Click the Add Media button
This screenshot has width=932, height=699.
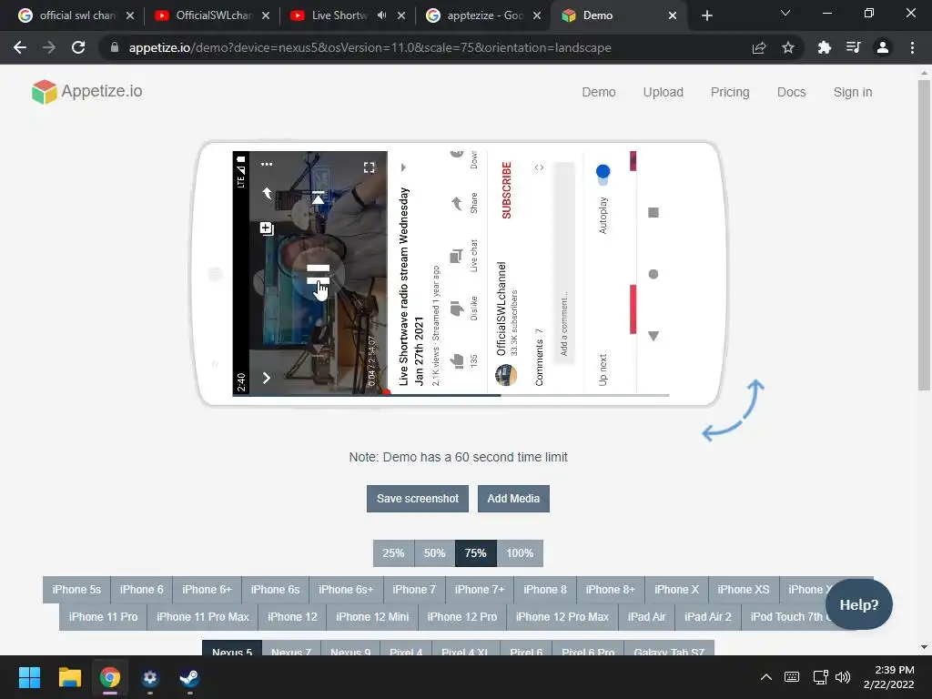pos(513,498)
